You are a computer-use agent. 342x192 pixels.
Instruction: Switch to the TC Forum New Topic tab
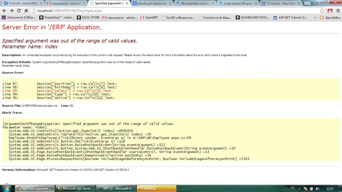coord(280,3)
